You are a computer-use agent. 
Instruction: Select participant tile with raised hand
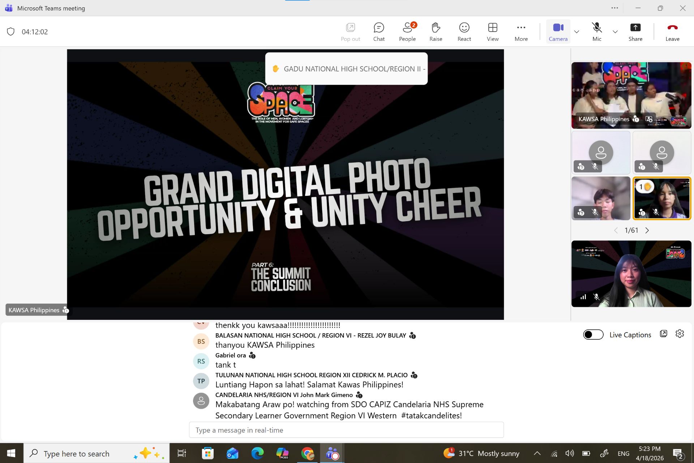point(662,198)
